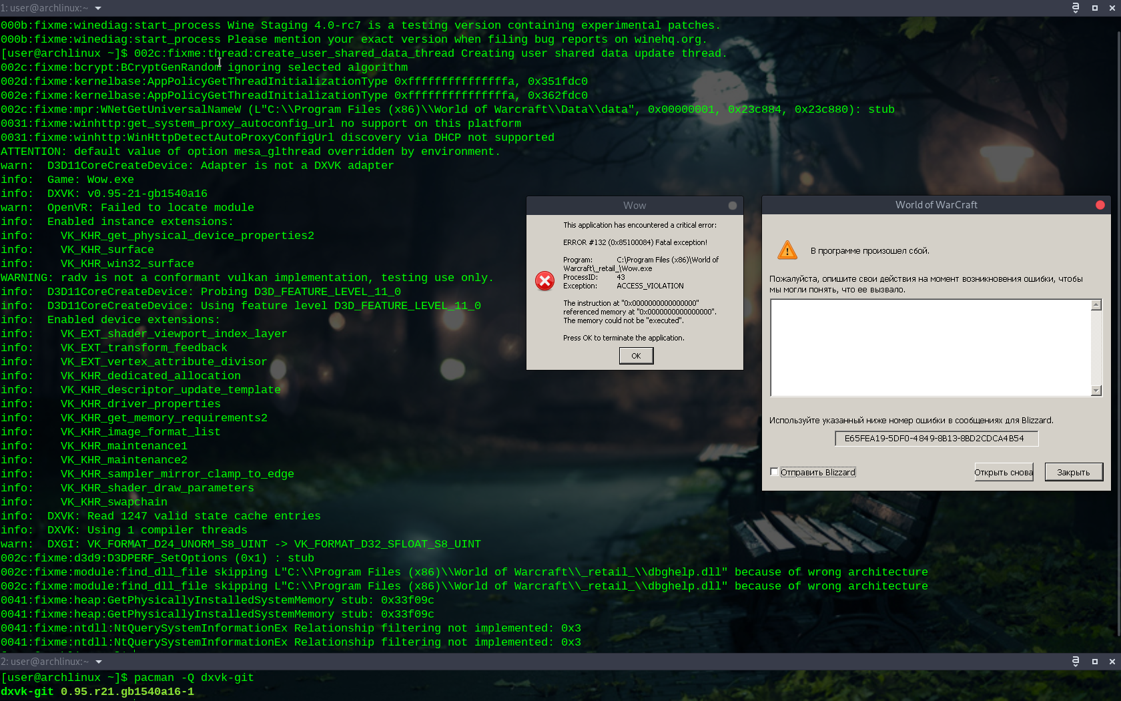Click the warning triangle icon in crash dialog
Viewport: 1121px width, 701px height.
(787, 250)
